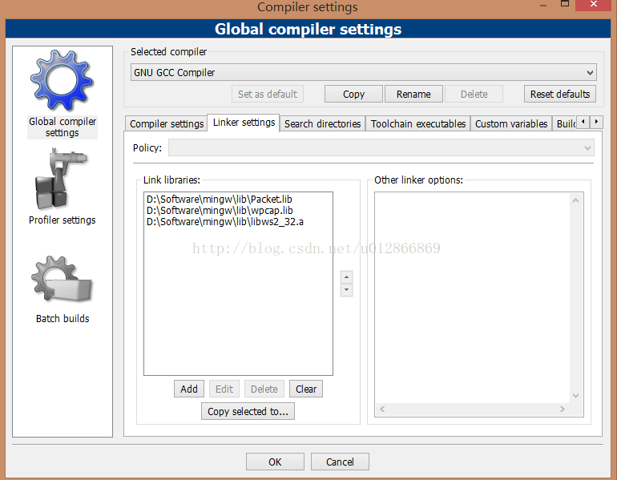
Task: Rename the selected compiler
Action: click(413, 94)
